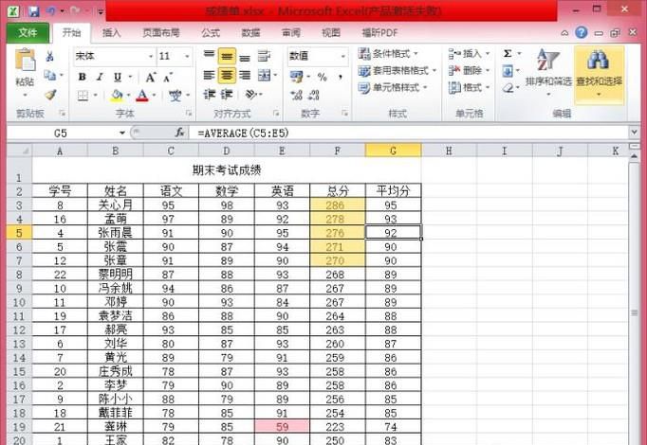
Task: Switch to the 公式 tab
Action: (211, 32)
